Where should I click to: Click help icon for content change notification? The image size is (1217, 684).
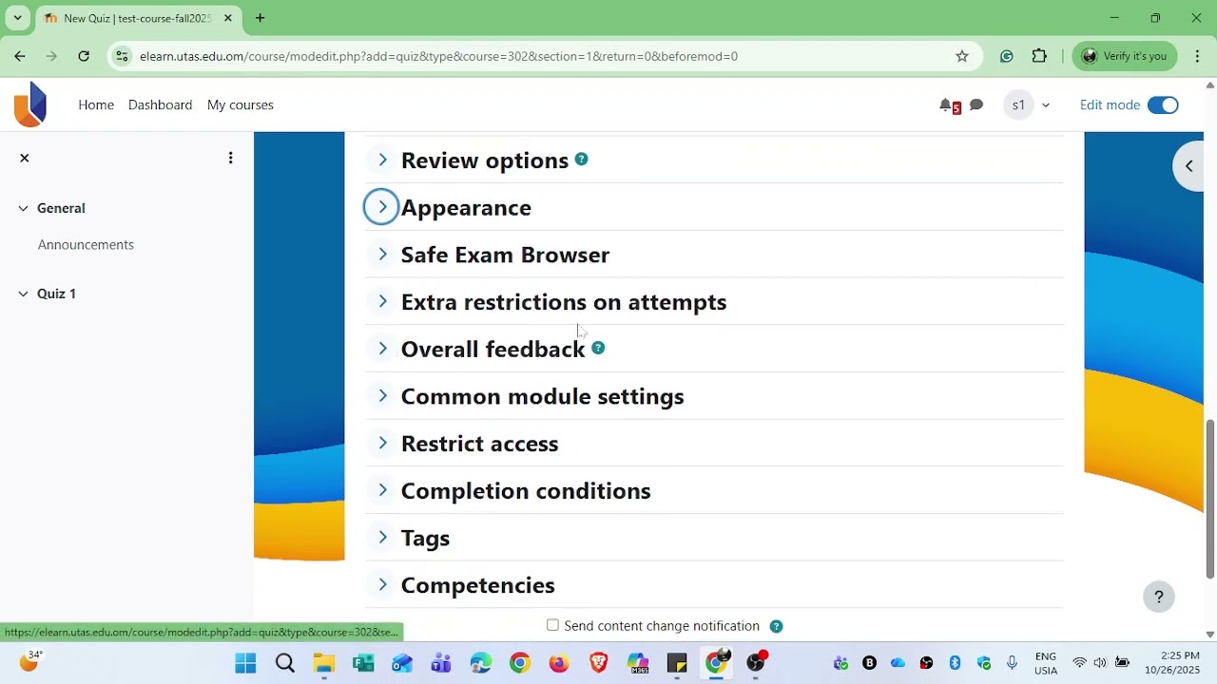[x=776, y=626]
